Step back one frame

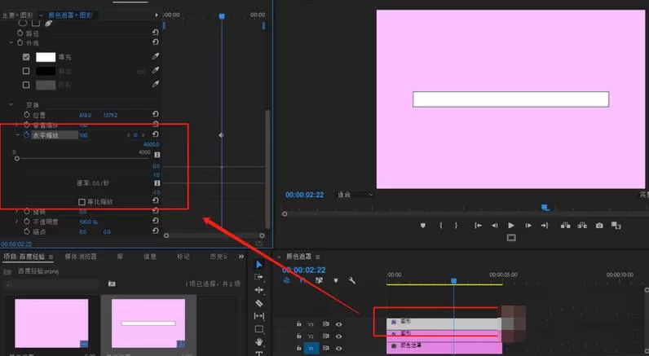point(494,226)
